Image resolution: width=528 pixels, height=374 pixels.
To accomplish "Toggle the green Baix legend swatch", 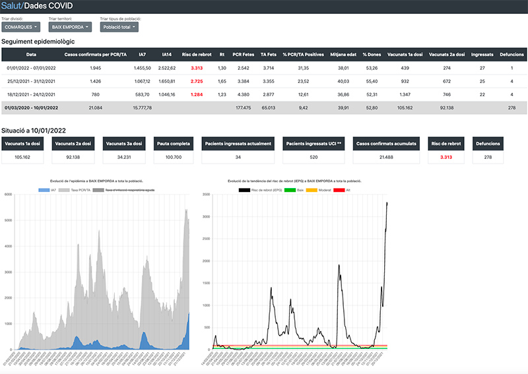I will point(290,190).
